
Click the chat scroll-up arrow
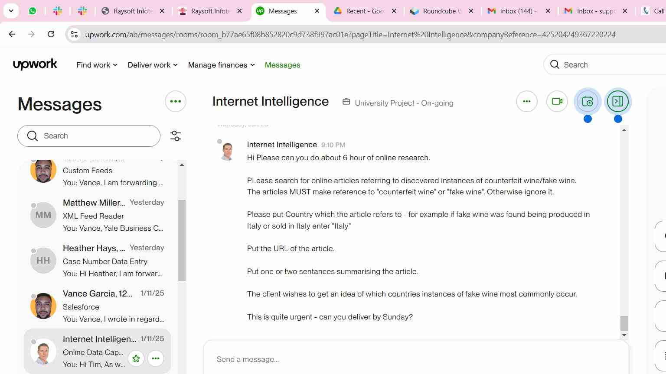click(x=624, y=130)
